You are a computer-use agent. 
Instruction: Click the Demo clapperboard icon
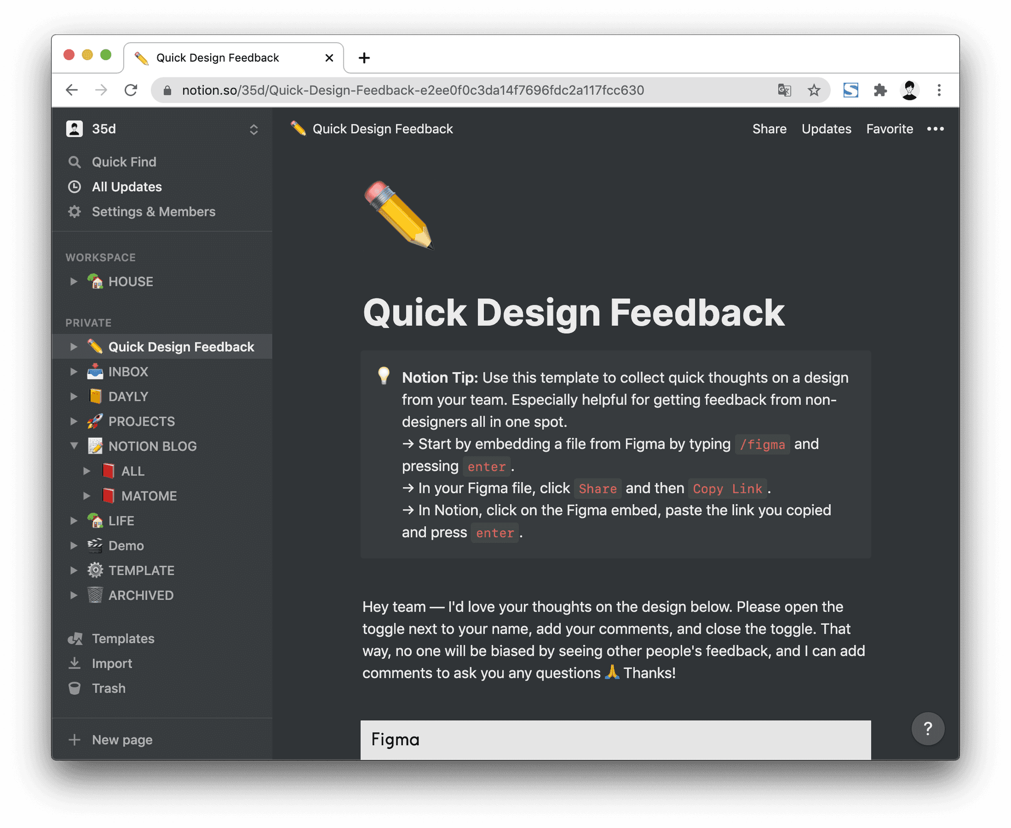(x=95, y=545)
